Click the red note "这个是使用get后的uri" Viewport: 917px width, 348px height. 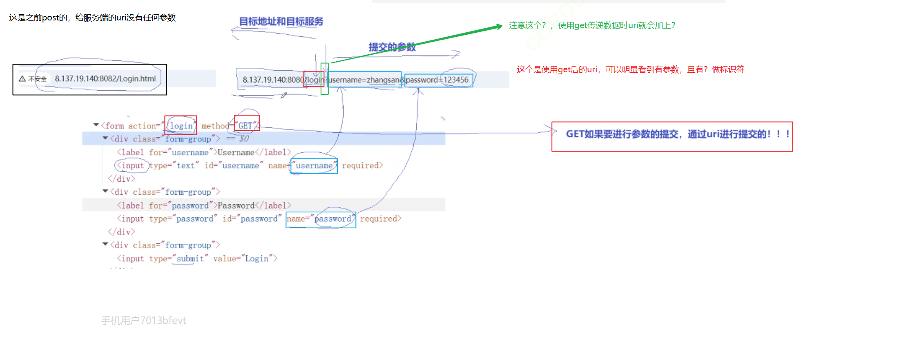point(630,69)
